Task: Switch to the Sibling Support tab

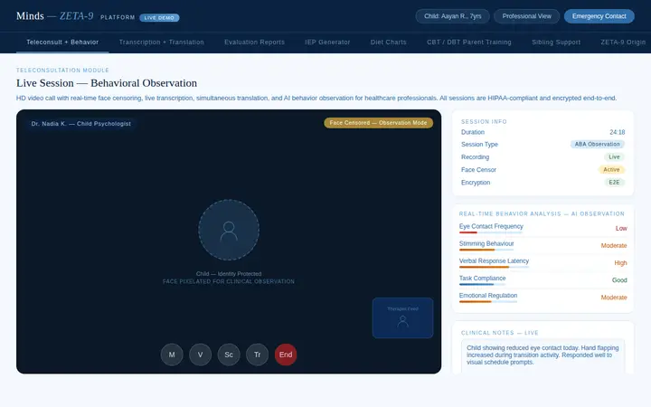Action: point(556,43)
